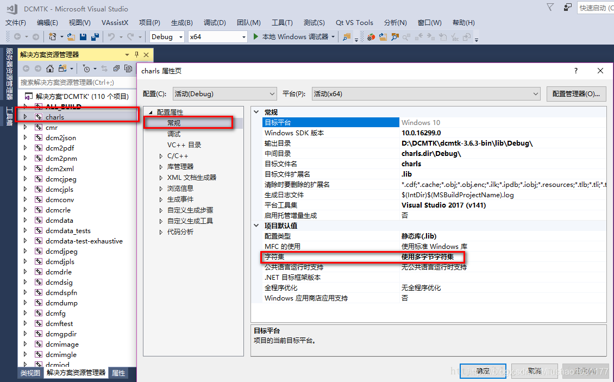Expand the charls project in Solution Explorer

tap(26, 117)
